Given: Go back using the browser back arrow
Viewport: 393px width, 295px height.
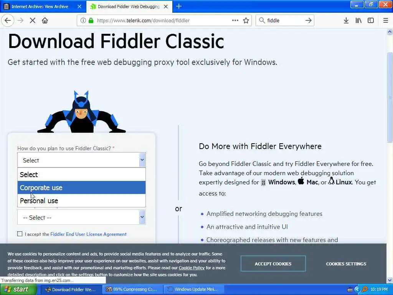Looking at the screenshot, I should [x=8, y=20].
